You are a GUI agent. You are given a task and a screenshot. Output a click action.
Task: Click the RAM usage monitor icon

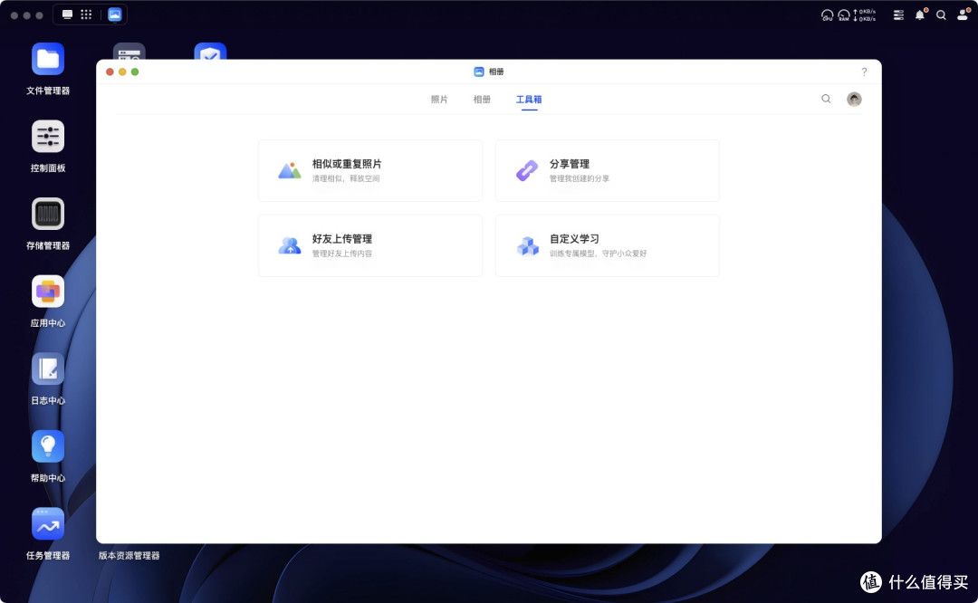coord(844,15)
